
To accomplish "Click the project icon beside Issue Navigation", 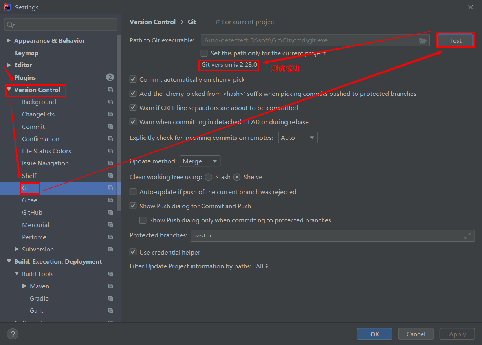I will [110, 163].
